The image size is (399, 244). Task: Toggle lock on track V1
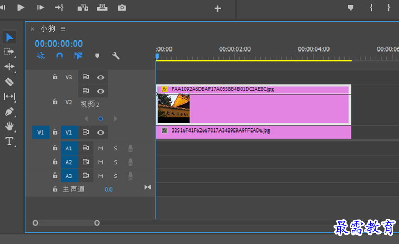(x=55, y=132)
